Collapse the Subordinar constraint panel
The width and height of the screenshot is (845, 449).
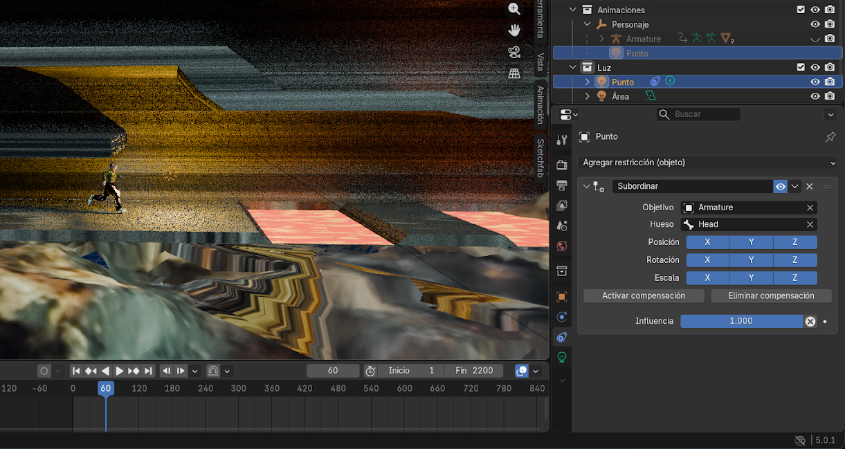click(x=587, y=187)
